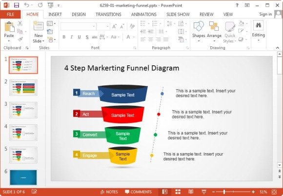
Task: Click the Redo/Repeat icon
Action: tap(40, 5)
